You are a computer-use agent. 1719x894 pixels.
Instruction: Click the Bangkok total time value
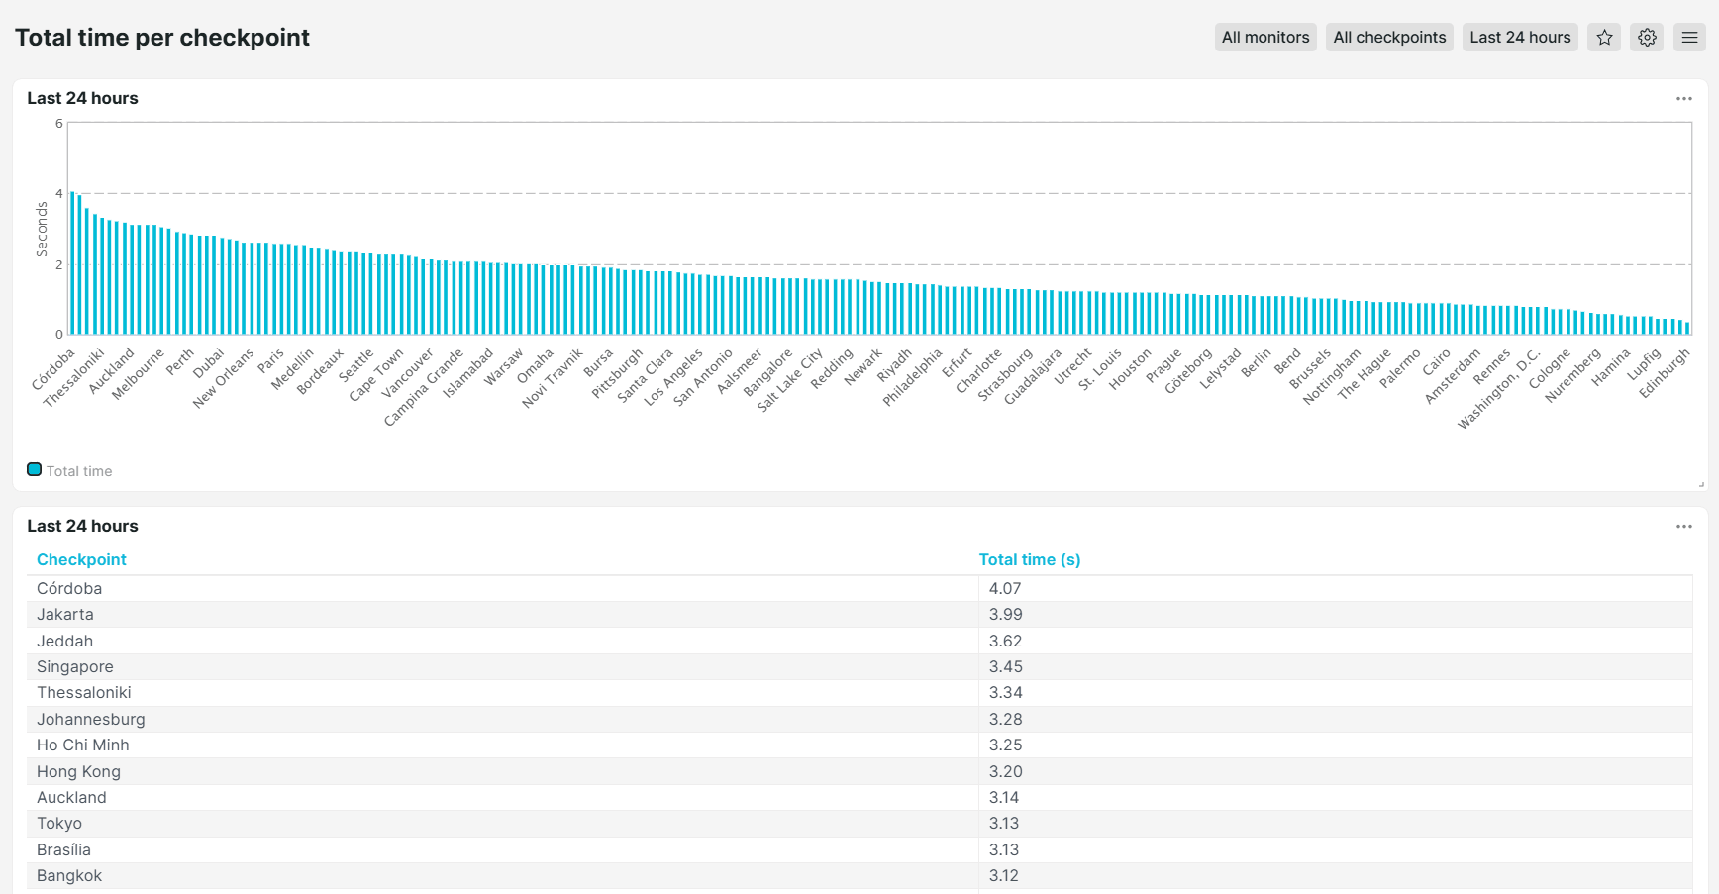pyautogui.click(x=1003, y=875)
